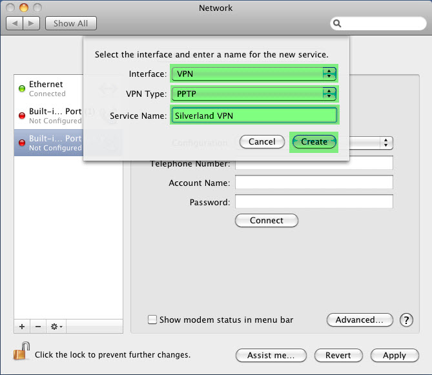Click Apply to save network changes
Screen dimensions: 432x375
pyautogui.click(x=395, y=355)
